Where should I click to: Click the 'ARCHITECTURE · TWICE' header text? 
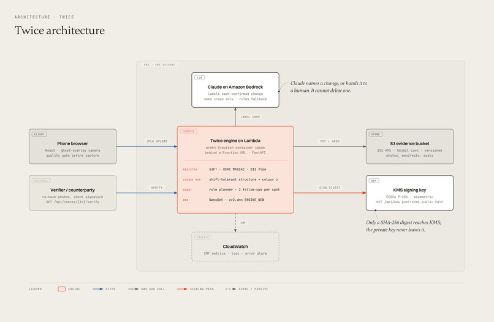[44, 17]
